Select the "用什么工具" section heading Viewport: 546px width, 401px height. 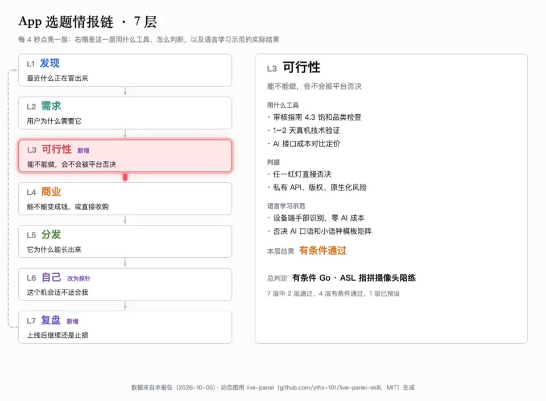tap(283, 106)
